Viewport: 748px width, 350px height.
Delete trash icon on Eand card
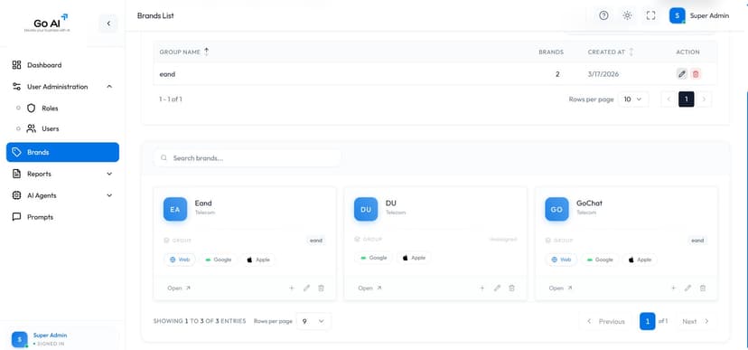click(x=321, y=288)
